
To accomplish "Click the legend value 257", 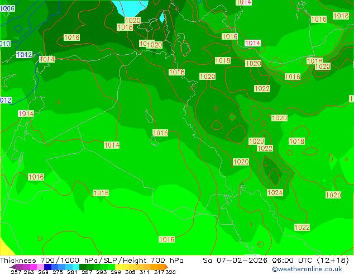I will click(x=16, y=272).
